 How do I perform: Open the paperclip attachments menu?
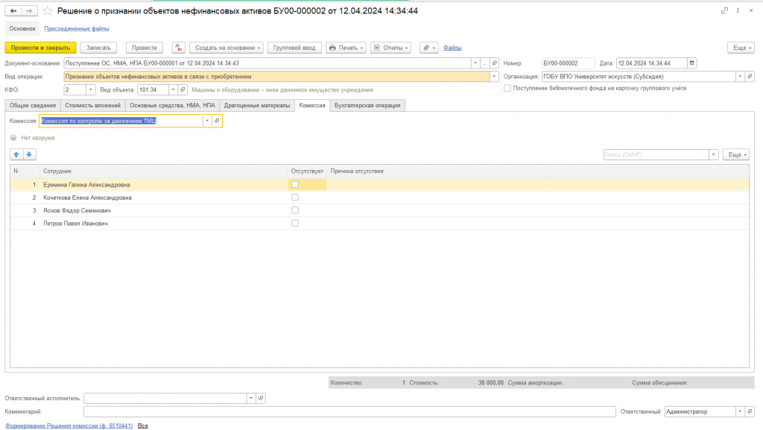[x=428, y=48]
